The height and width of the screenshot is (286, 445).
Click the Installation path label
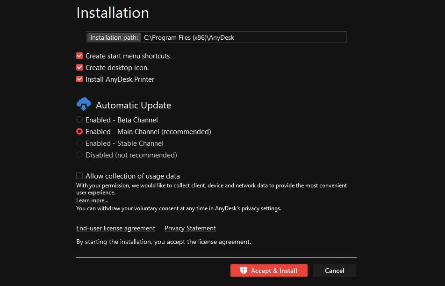pos(114,37)
